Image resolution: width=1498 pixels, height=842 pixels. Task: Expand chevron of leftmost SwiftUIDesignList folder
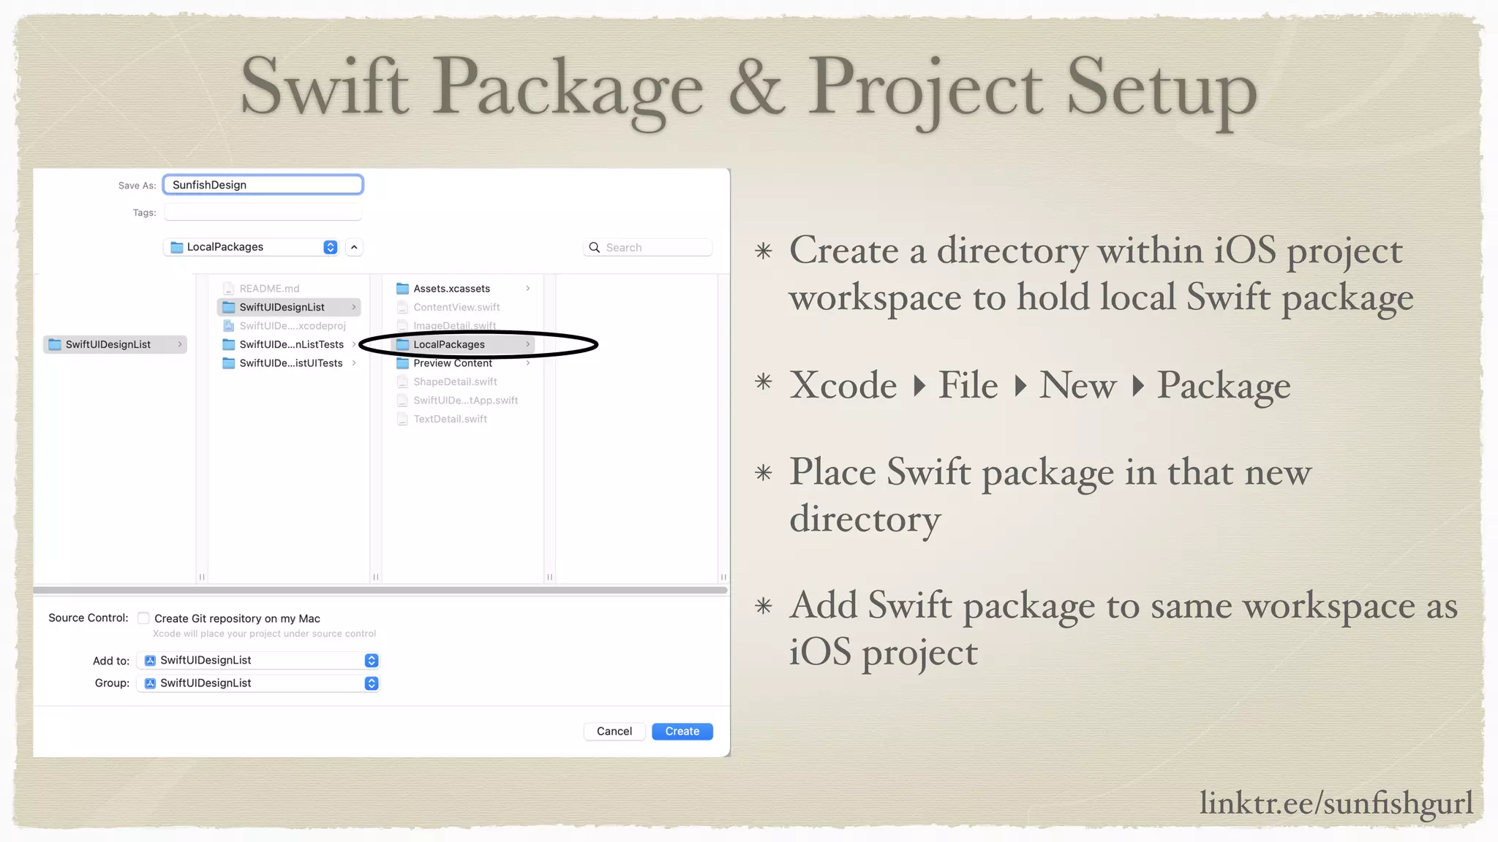pos(179,344)
